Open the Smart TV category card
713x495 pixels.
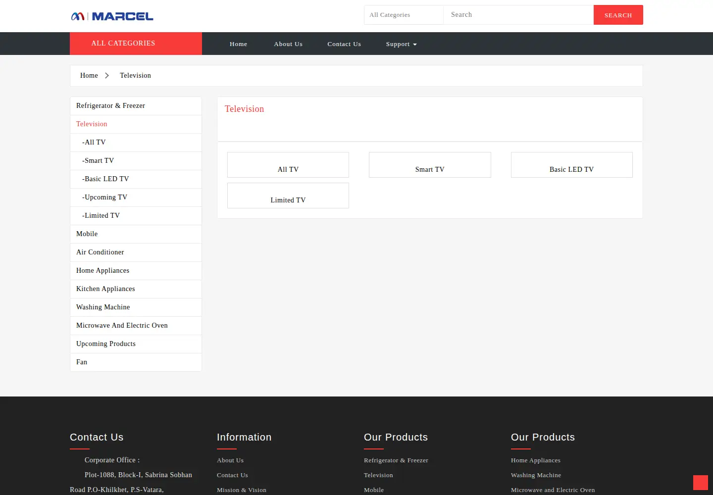click(430, 165)
